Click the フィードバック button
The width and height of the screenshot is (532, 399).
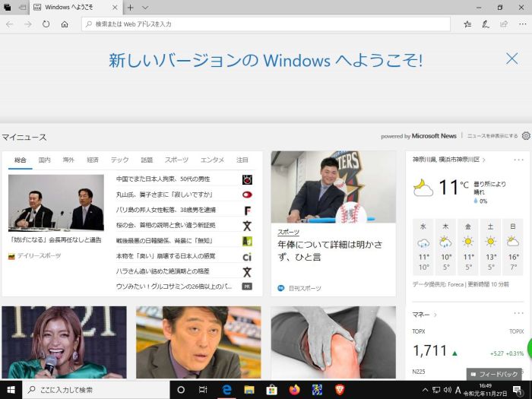click(495, 374)
